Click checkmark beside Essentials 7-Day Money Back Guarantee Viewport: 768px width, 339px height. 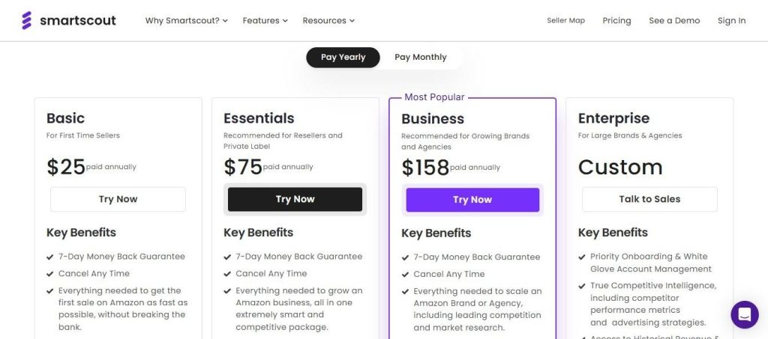[227, 257]
